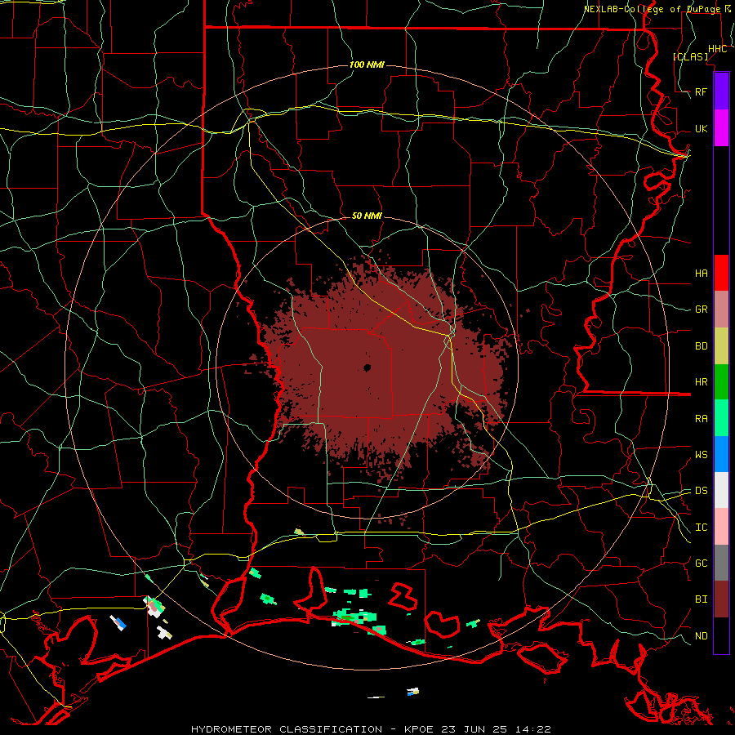Screen dimensions: 735x735
Task: Click the WS blue legend color swatch
Action: tap(721, 454)
